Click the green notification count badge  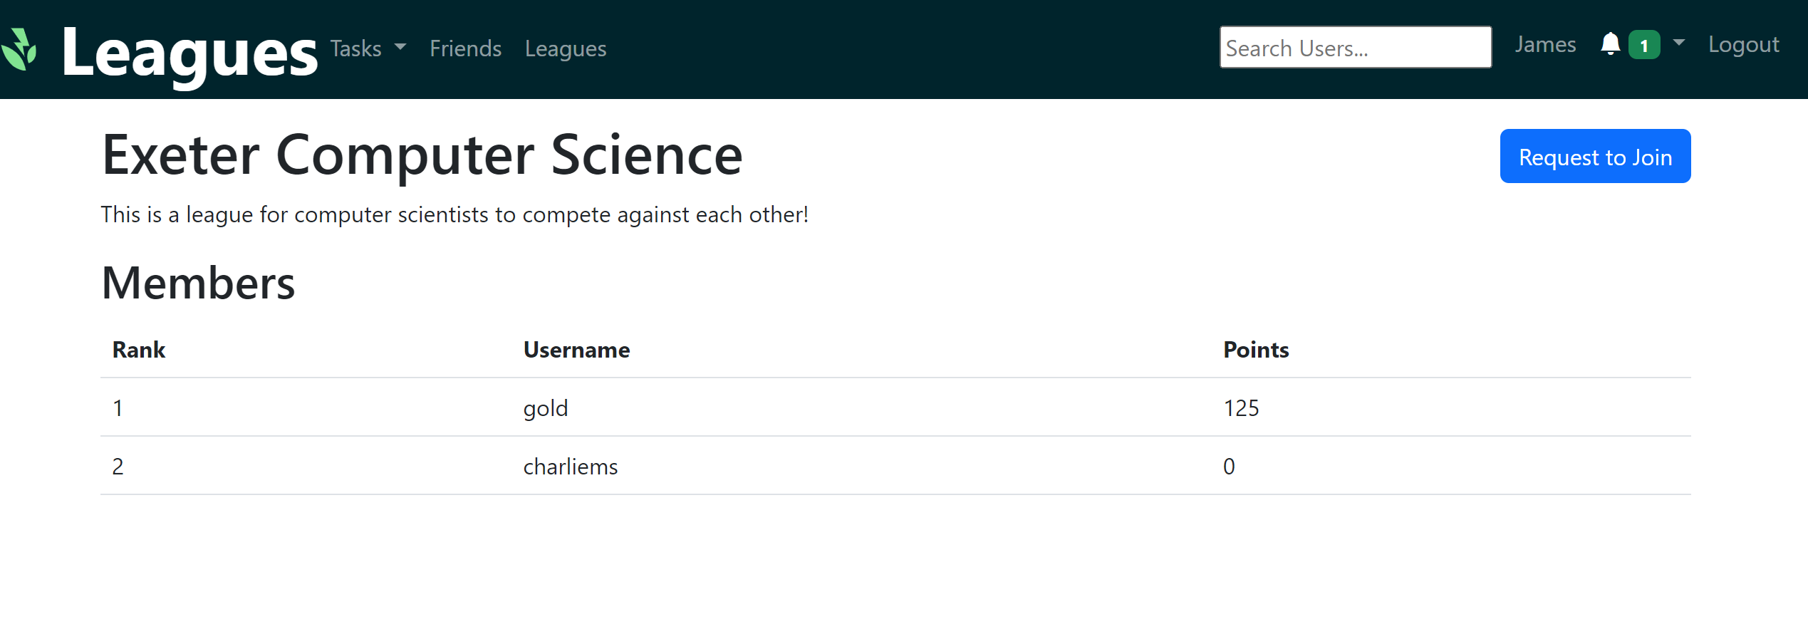(x=1643, y=46)
